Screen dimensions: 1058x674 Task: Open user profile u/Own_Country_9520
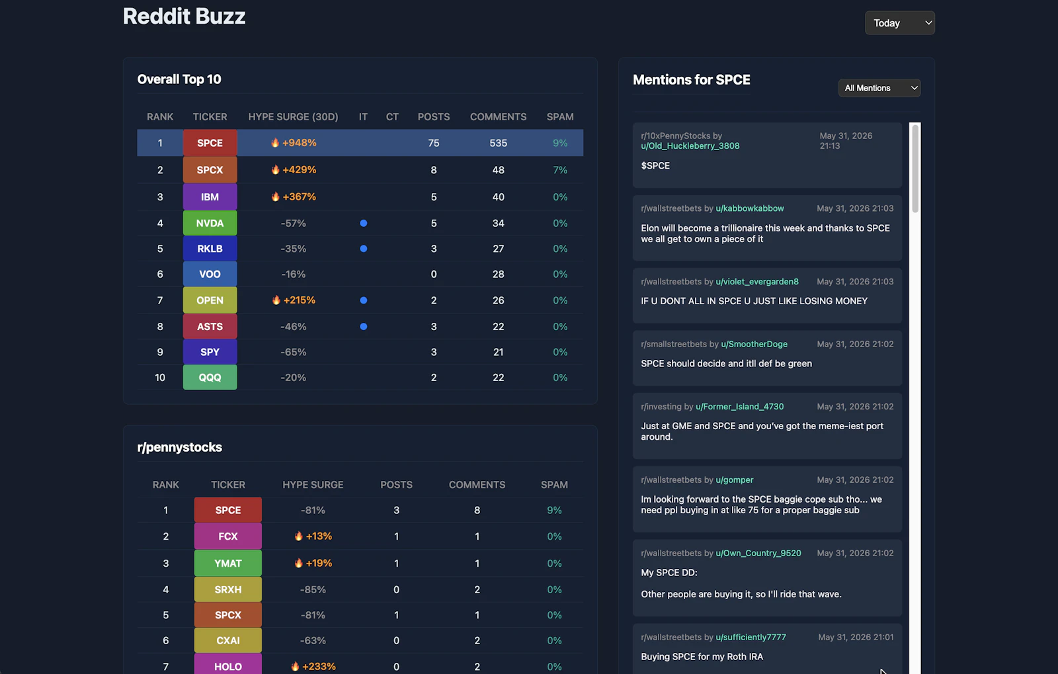(758, 553)
